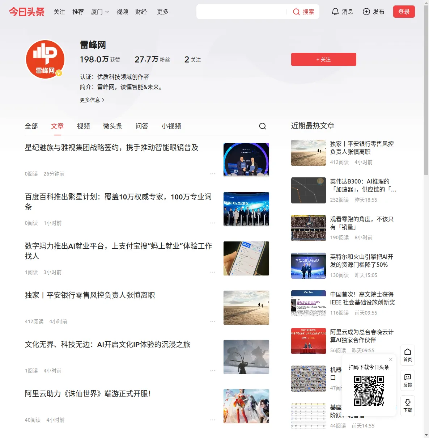Select the 文章 tab

pos(58,126)
